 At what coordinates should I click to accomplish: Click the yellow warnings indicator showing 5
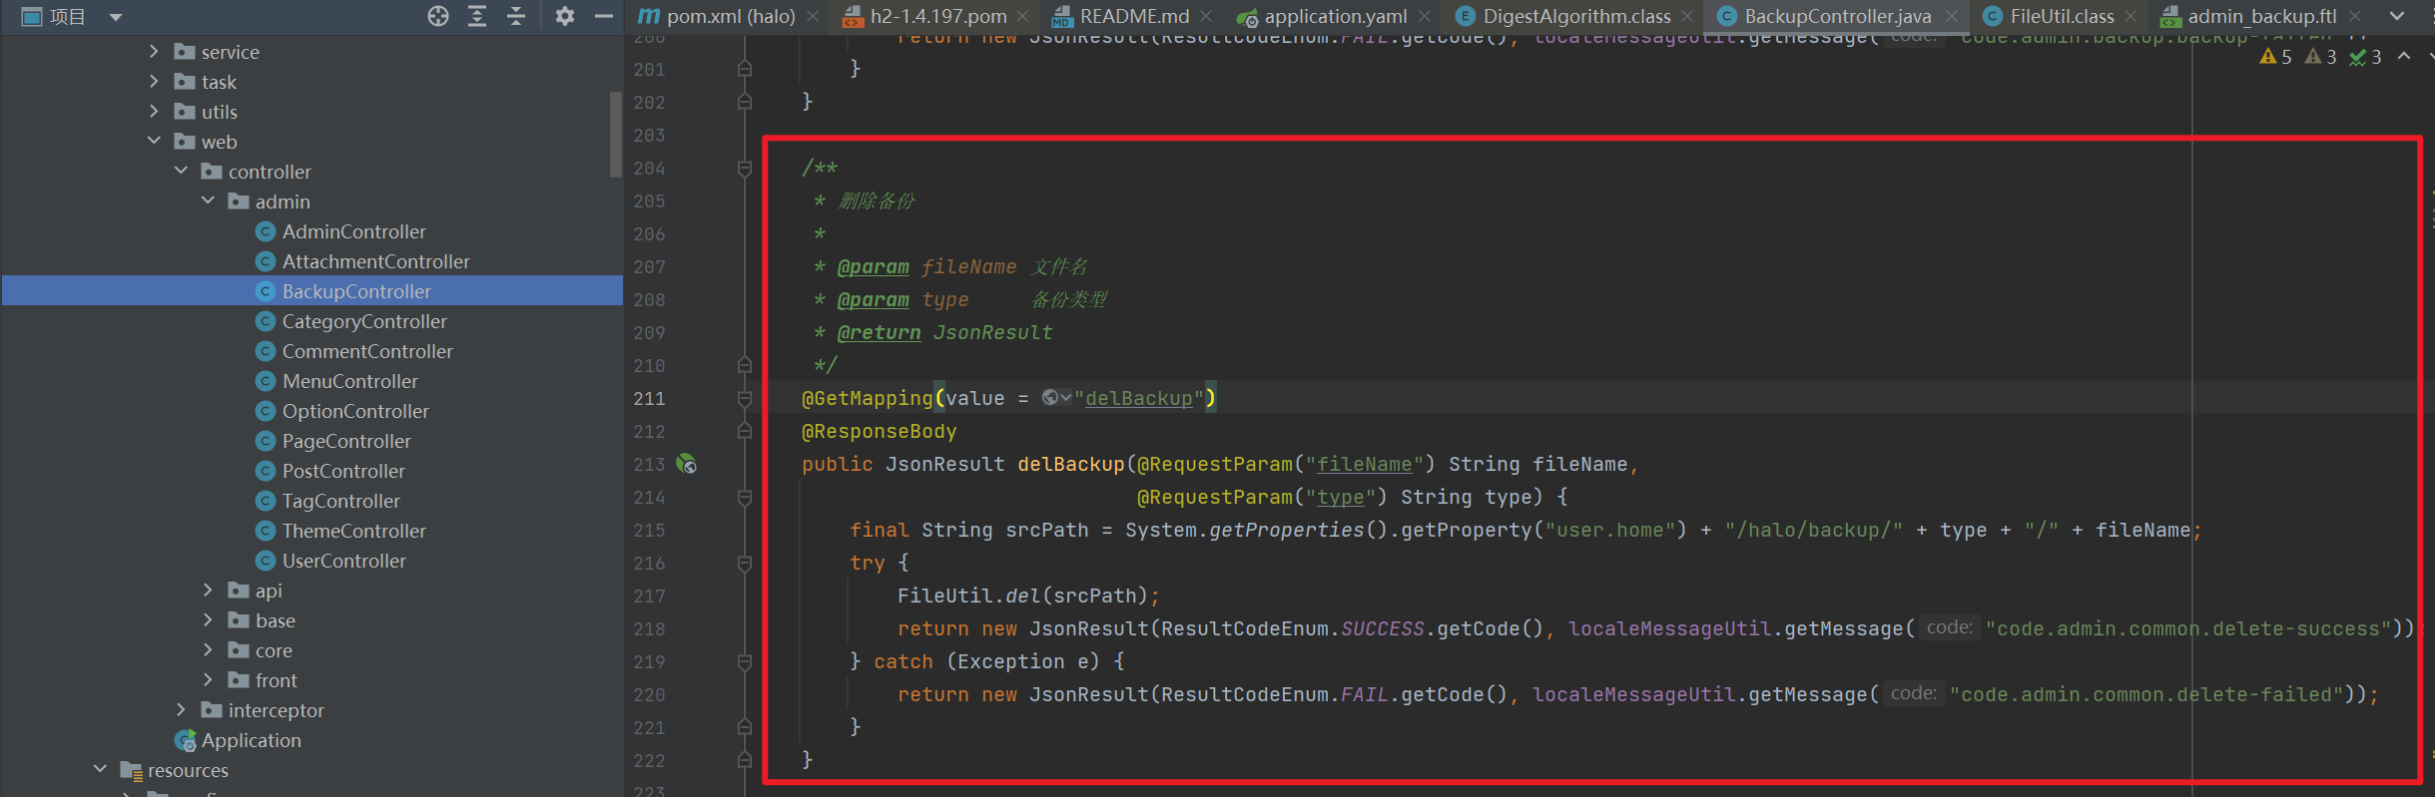click(x=2275, y=57)
